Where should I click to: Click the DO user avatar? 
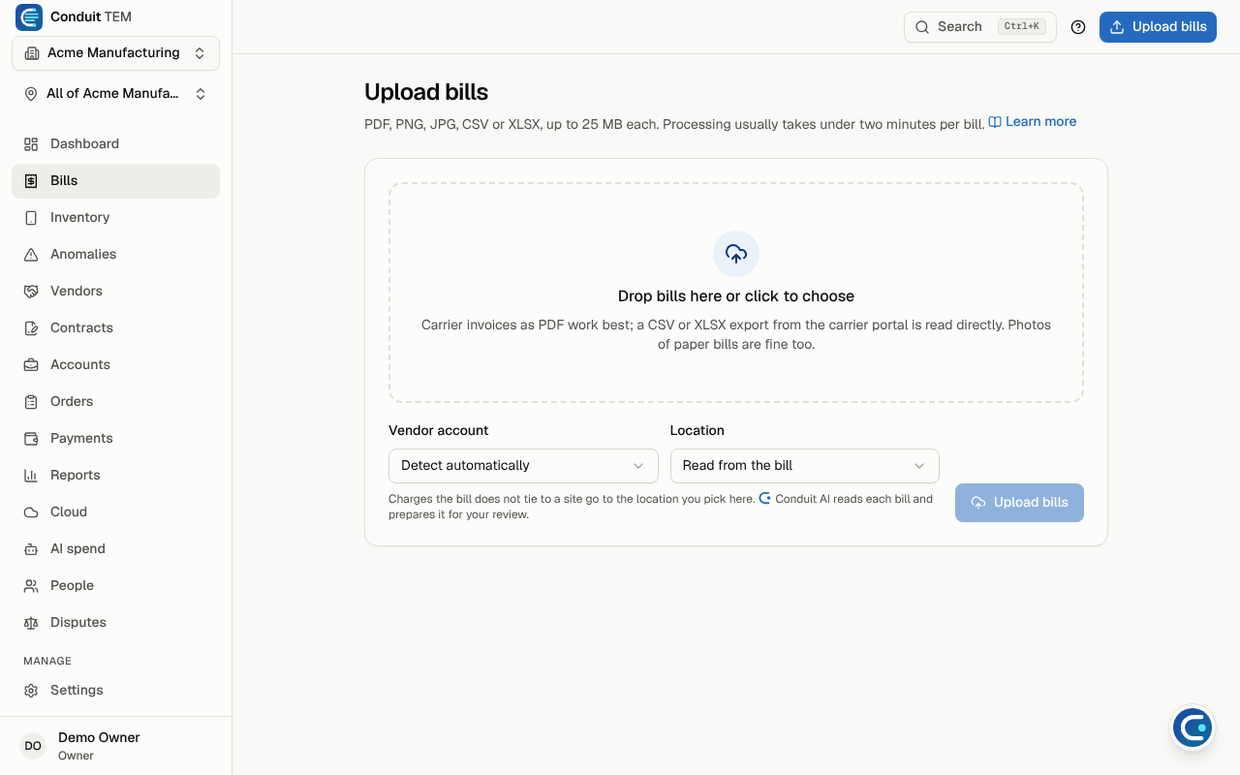[33, 746]
